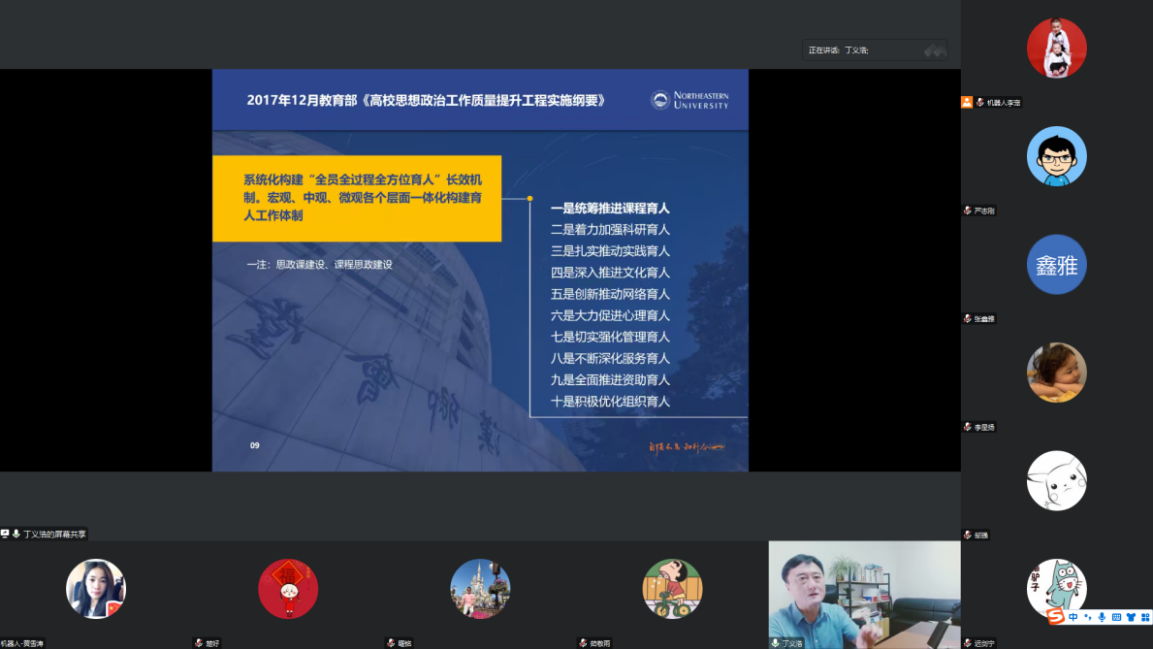Select the 鑫雅 blue avatar tile
This screenshot has width=1153, height=649.
1056,264
